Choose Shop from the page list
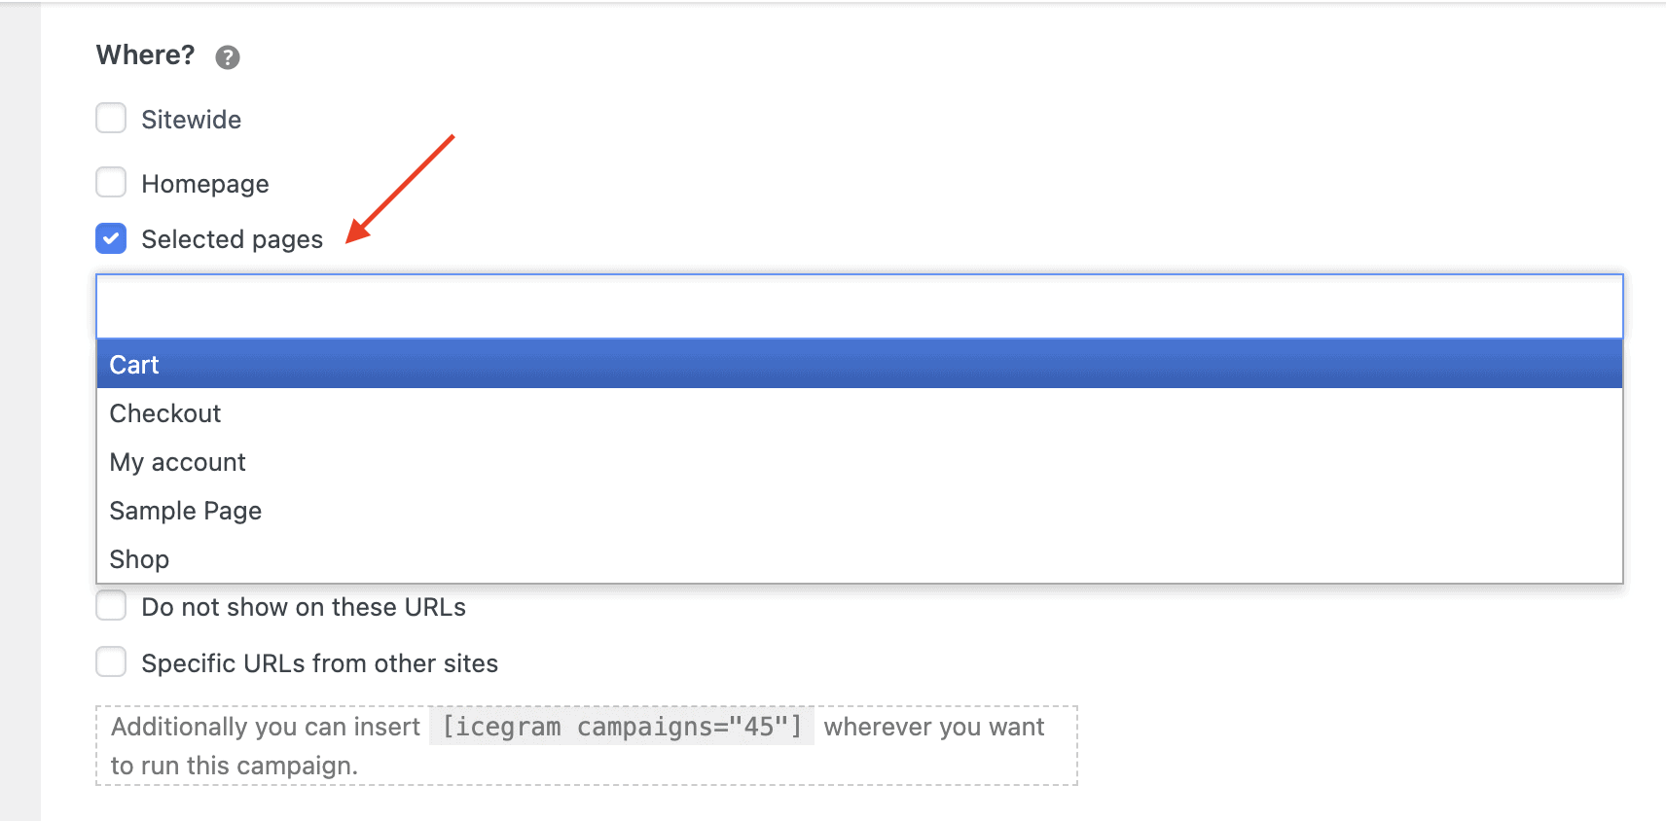 (859, 558)
